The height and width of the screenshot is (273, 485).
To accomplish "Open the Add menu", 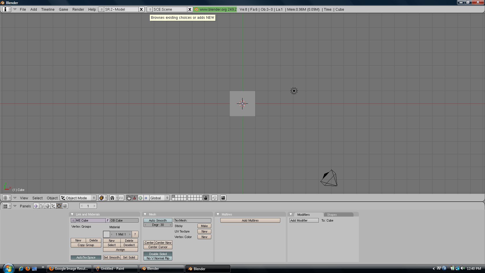I will [34, 9].
